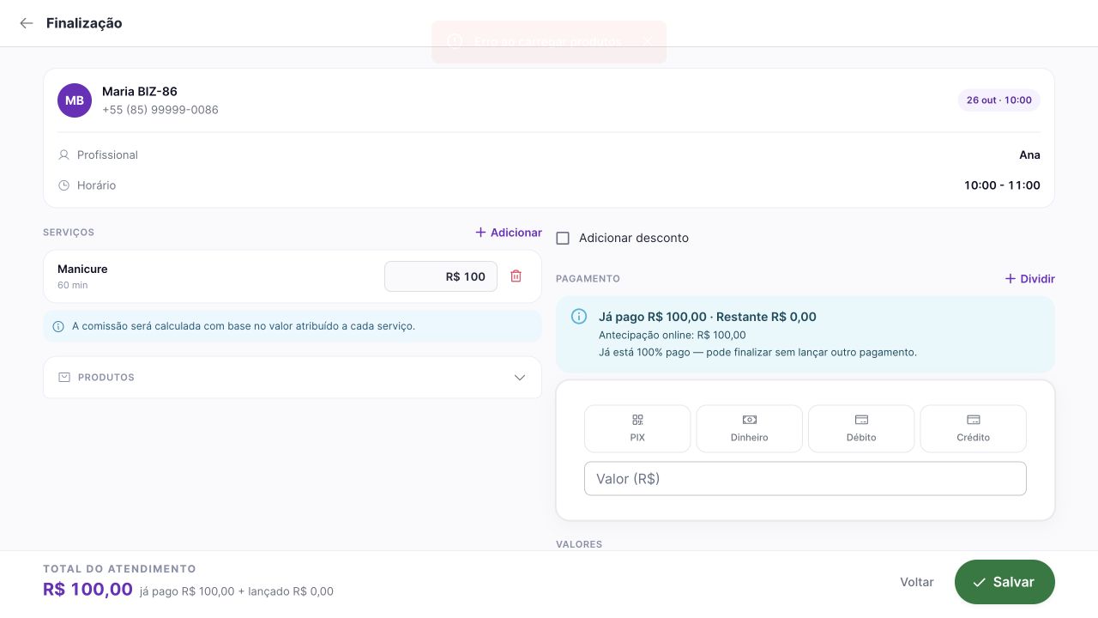Click the 60 min duration label
The width and height of the screenshot is (1098, 618).
coord(73,285)
